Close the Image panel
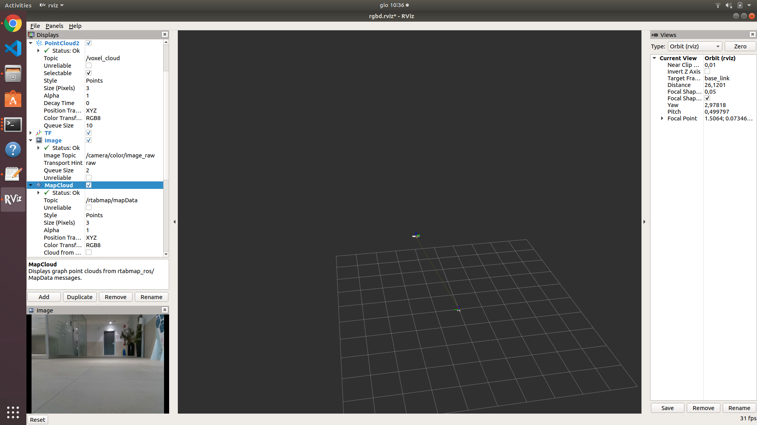 [165, 310]
